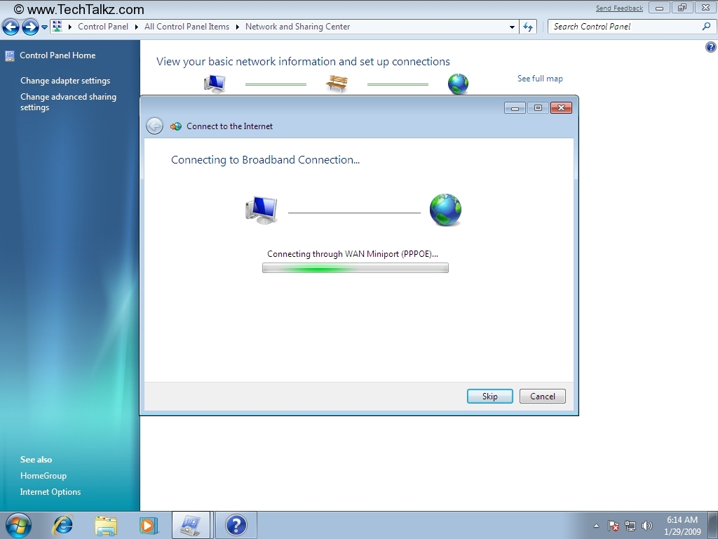Viewport: 718px width, 539px height.
Task: Click the connection progress bar
Action: pyautogui.click(x=355, y=268)
